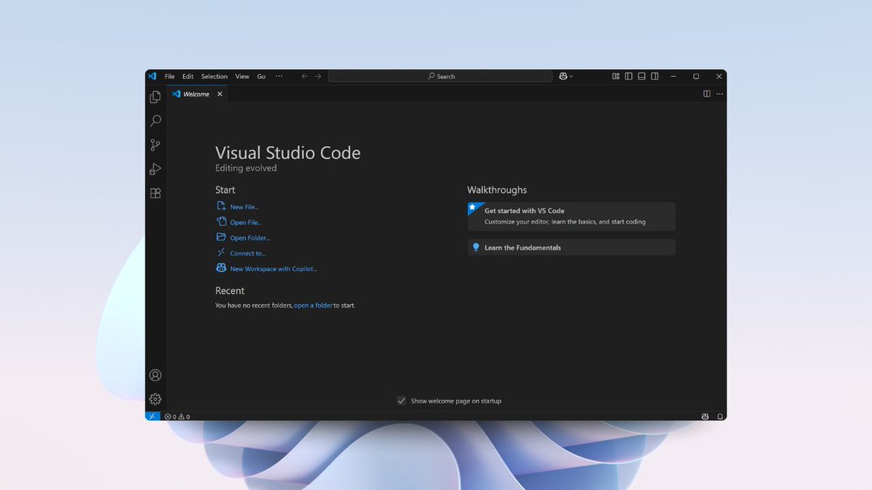872x490 pixels.
Task: Maximize the VS Code window
Action: [x=696, y=76]
